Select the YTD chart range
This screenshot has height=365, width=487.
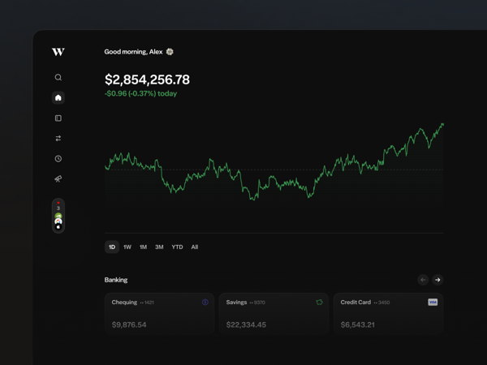click(x=177, y=247)
